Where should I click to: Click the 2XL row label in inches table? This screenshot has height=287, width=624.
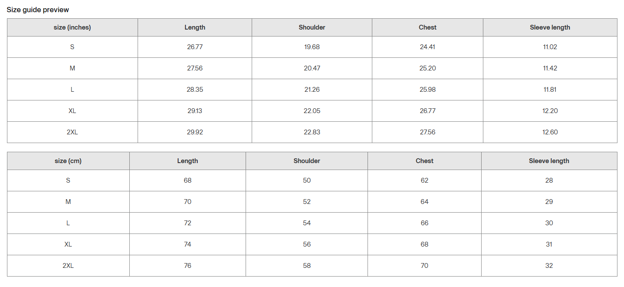coord(72,132)
